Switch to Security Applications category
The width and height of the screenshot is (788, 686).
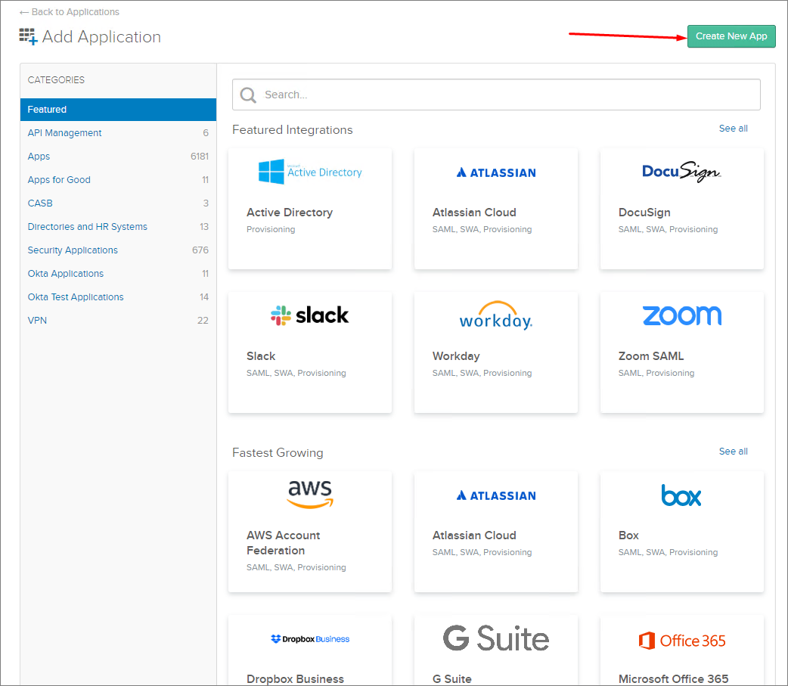click(118, 250)
